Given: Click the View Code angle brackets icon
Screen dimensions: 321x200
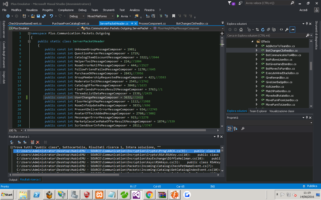Looking at the screenshot, I should [x=281, y=30].
